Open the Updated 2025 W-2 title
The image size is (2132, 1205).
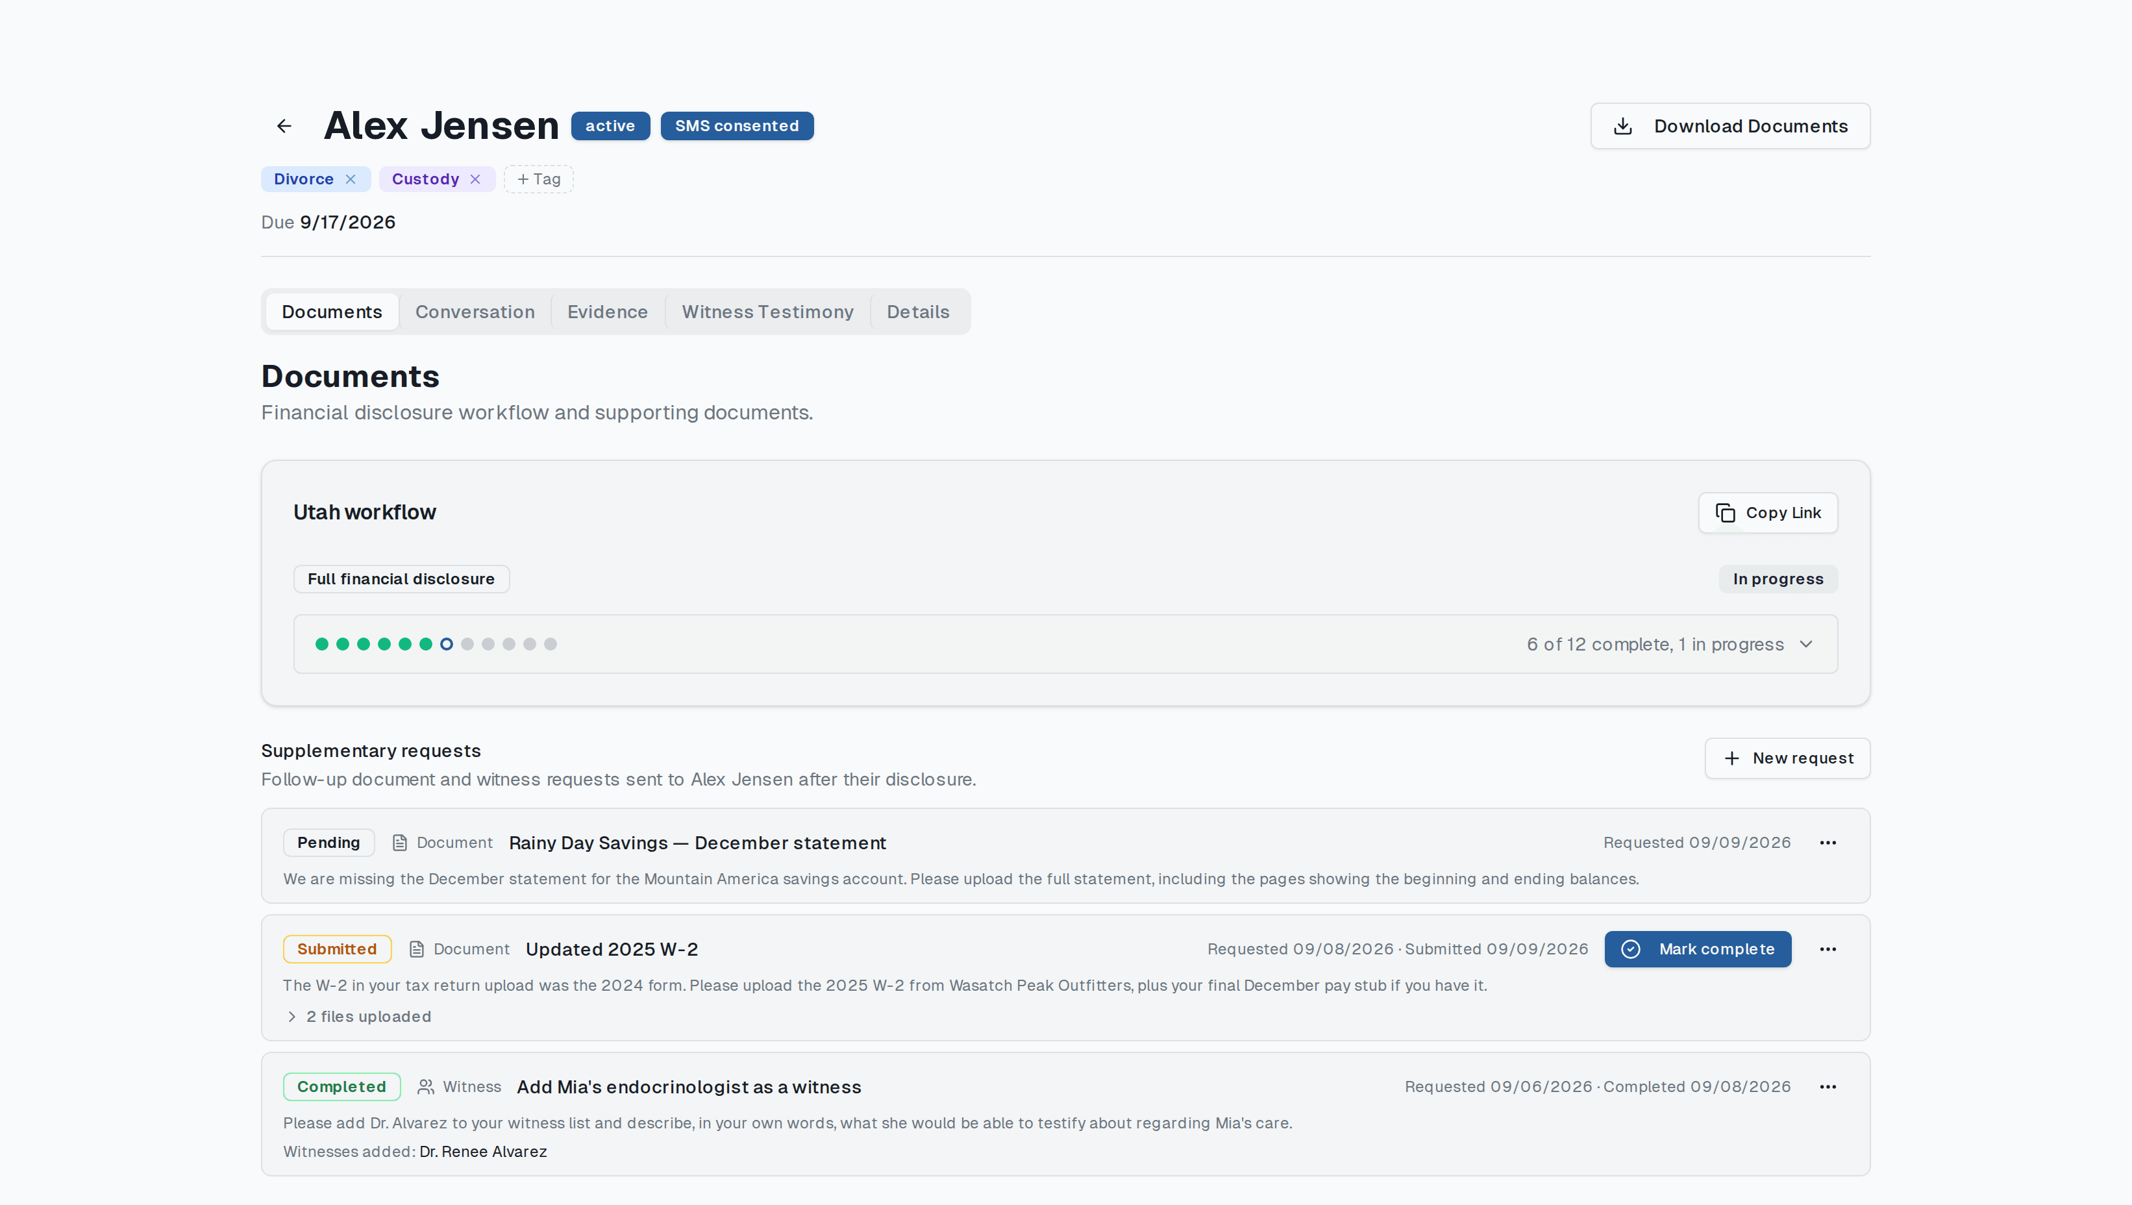[x=612, y=949]
